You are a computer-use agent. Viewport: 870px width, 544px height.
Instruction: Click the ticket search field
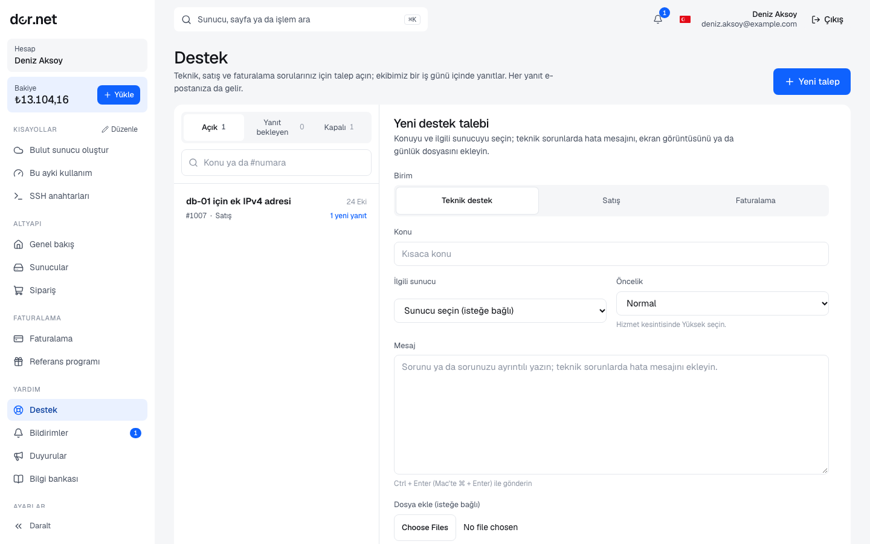pos(276,163)
